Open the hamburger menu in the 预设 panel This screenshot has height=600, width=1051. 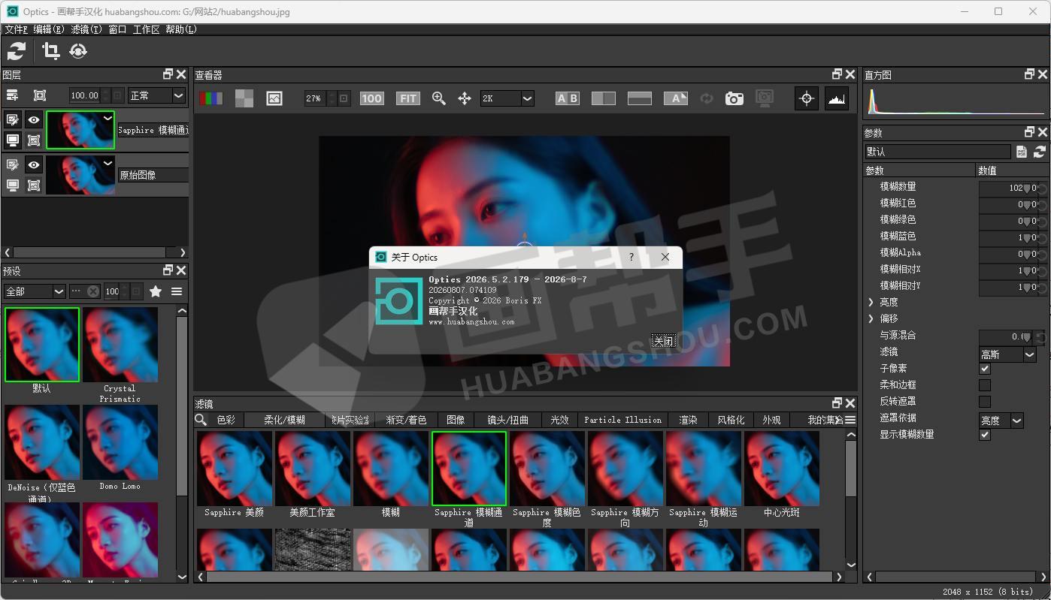click(177, 291)
